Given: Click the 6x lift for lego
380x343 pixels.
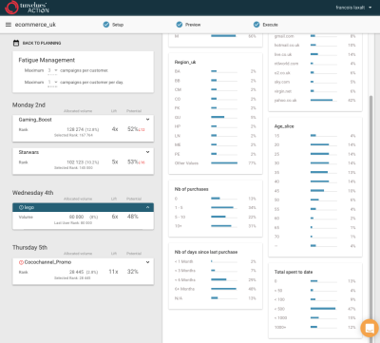Looking at the screenshot, I should (x=115, y=217).
